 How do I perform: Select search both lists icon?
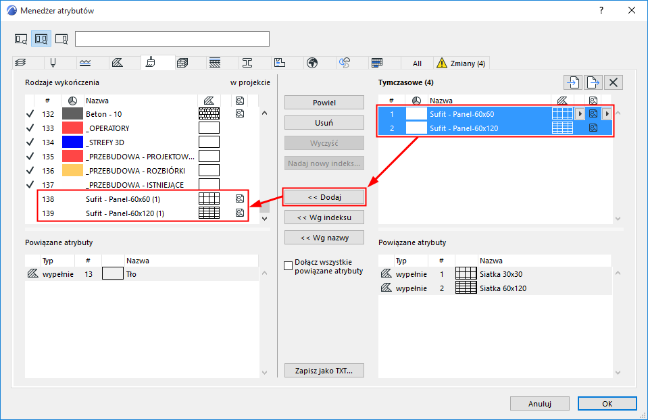pyautogui.click(x=41, y=38)
